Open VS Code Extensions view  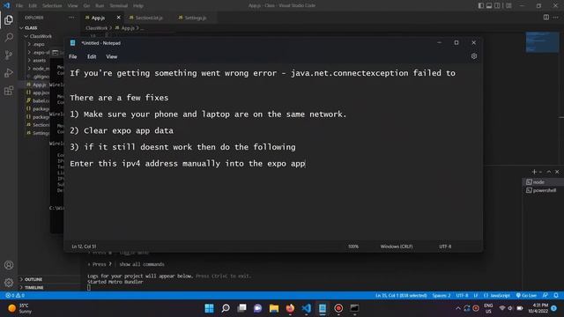[9, 90]
